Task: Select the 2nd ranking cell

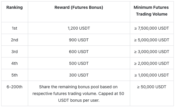Action: pyautogui.click(x=15, y=40)
